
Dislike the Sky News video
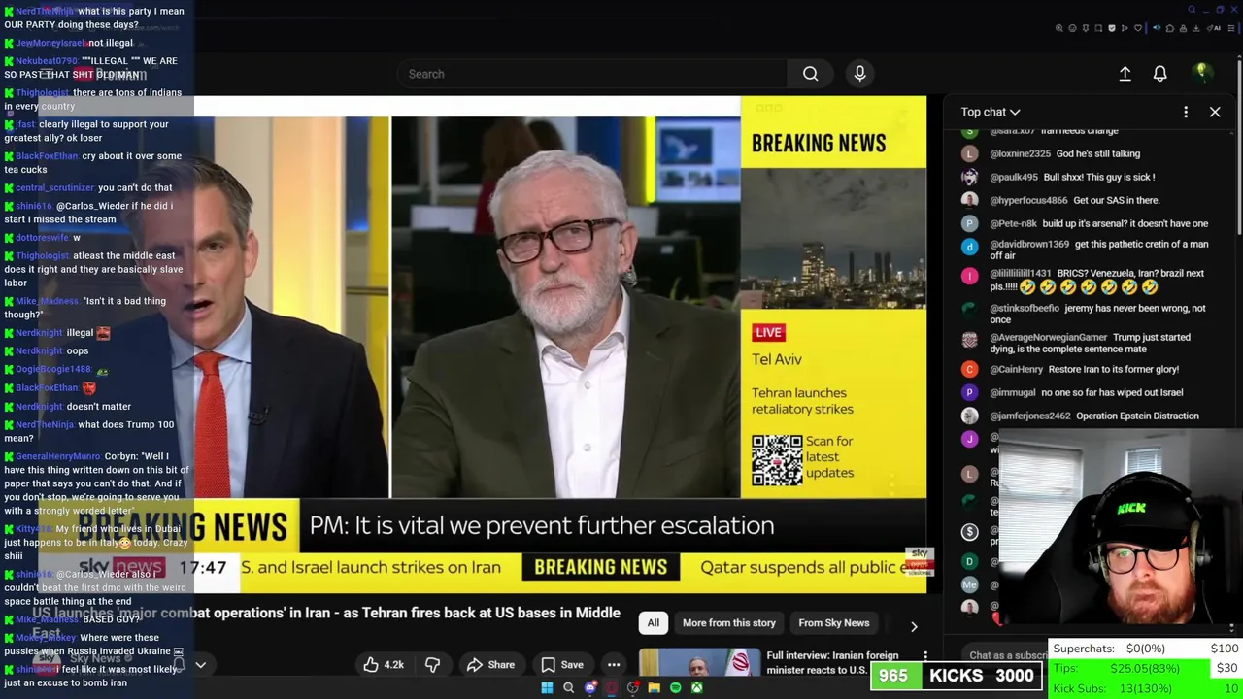pyautogui.click(x=432, y=665)
